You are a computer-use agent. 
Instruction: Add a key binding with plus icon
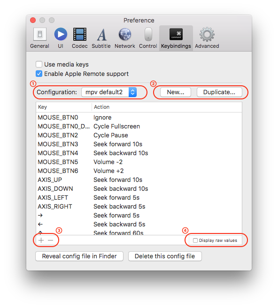pos(41,240)
